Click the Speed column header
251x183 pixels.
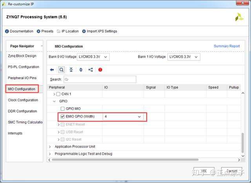216,87
